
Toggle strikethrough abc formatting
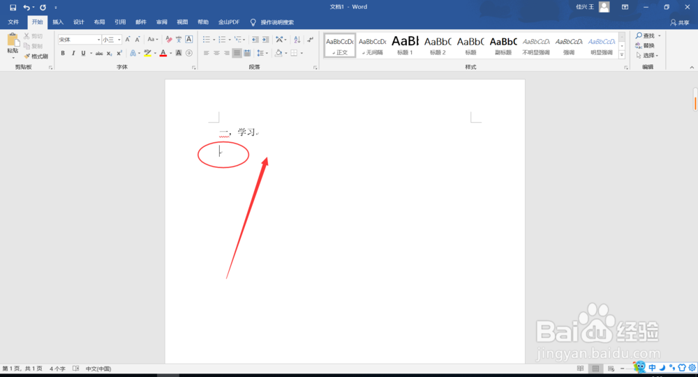[x=99, y=54]
